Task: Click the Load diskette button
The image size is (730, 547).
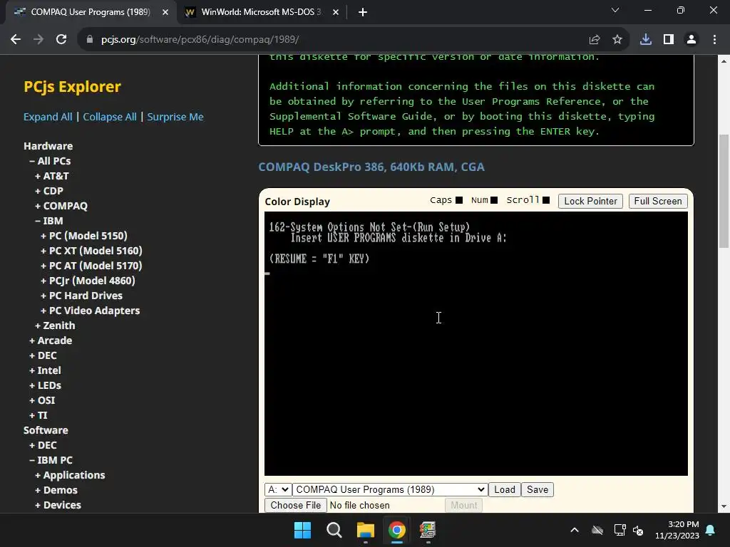Action: (x=504, y=490)
